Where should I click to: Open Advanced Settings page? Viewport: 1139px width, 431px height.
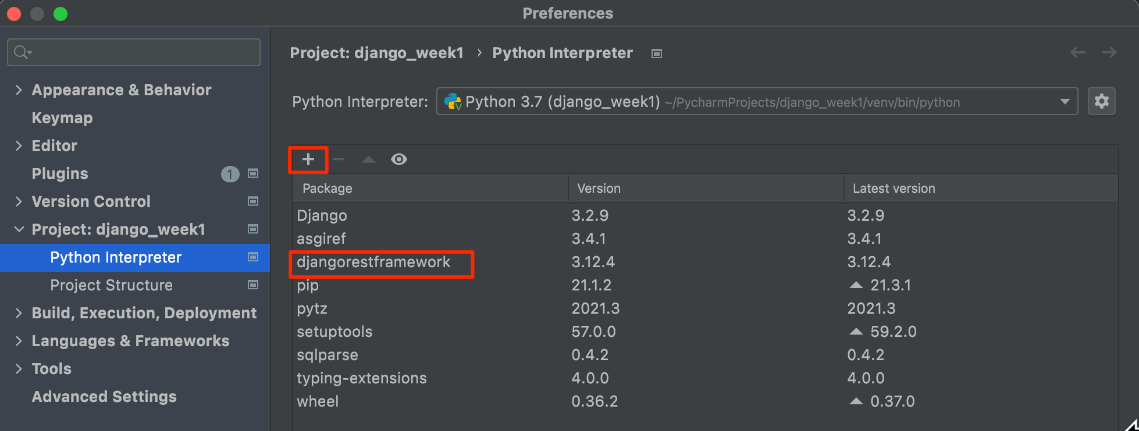point(104,397)
